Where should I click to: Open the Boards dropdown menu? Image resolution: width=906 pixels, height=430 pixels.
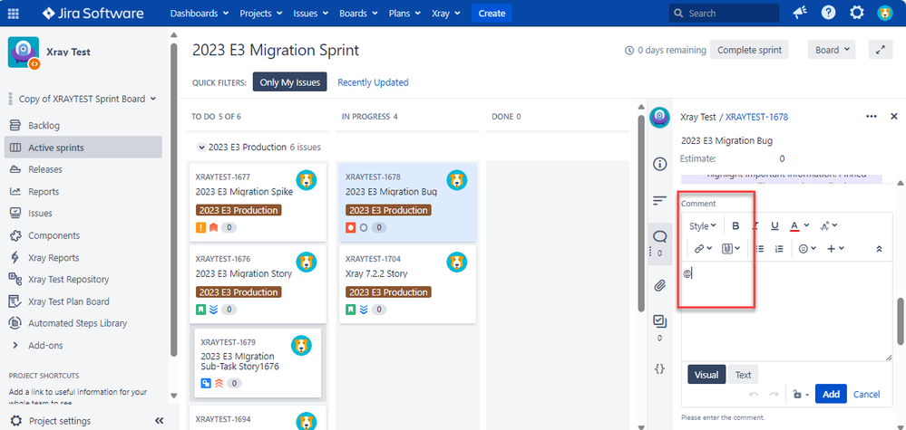359,13
